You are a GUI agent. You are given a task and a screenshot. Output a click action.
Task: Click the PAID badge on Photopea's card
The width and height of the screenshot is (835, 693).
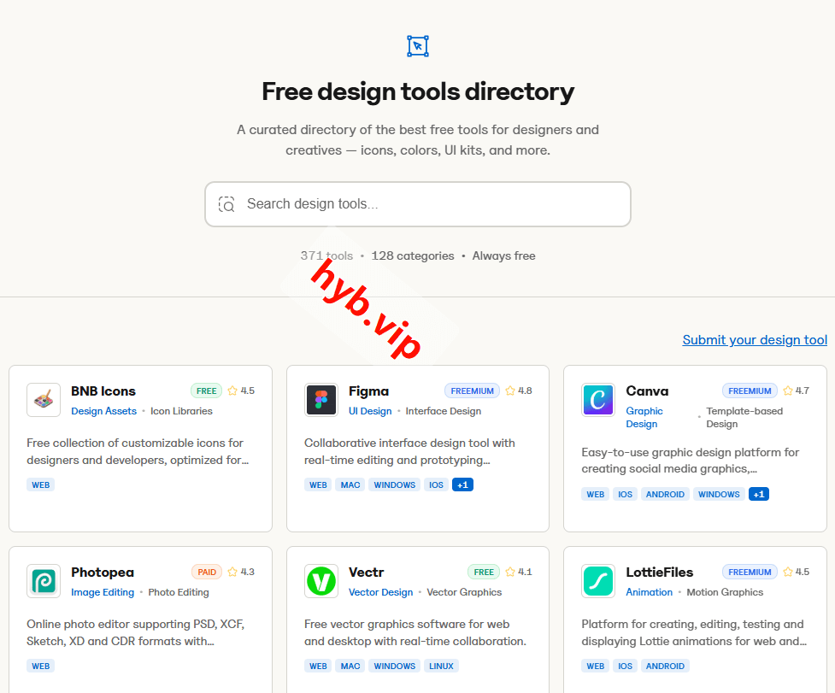[x=206, y=572]
